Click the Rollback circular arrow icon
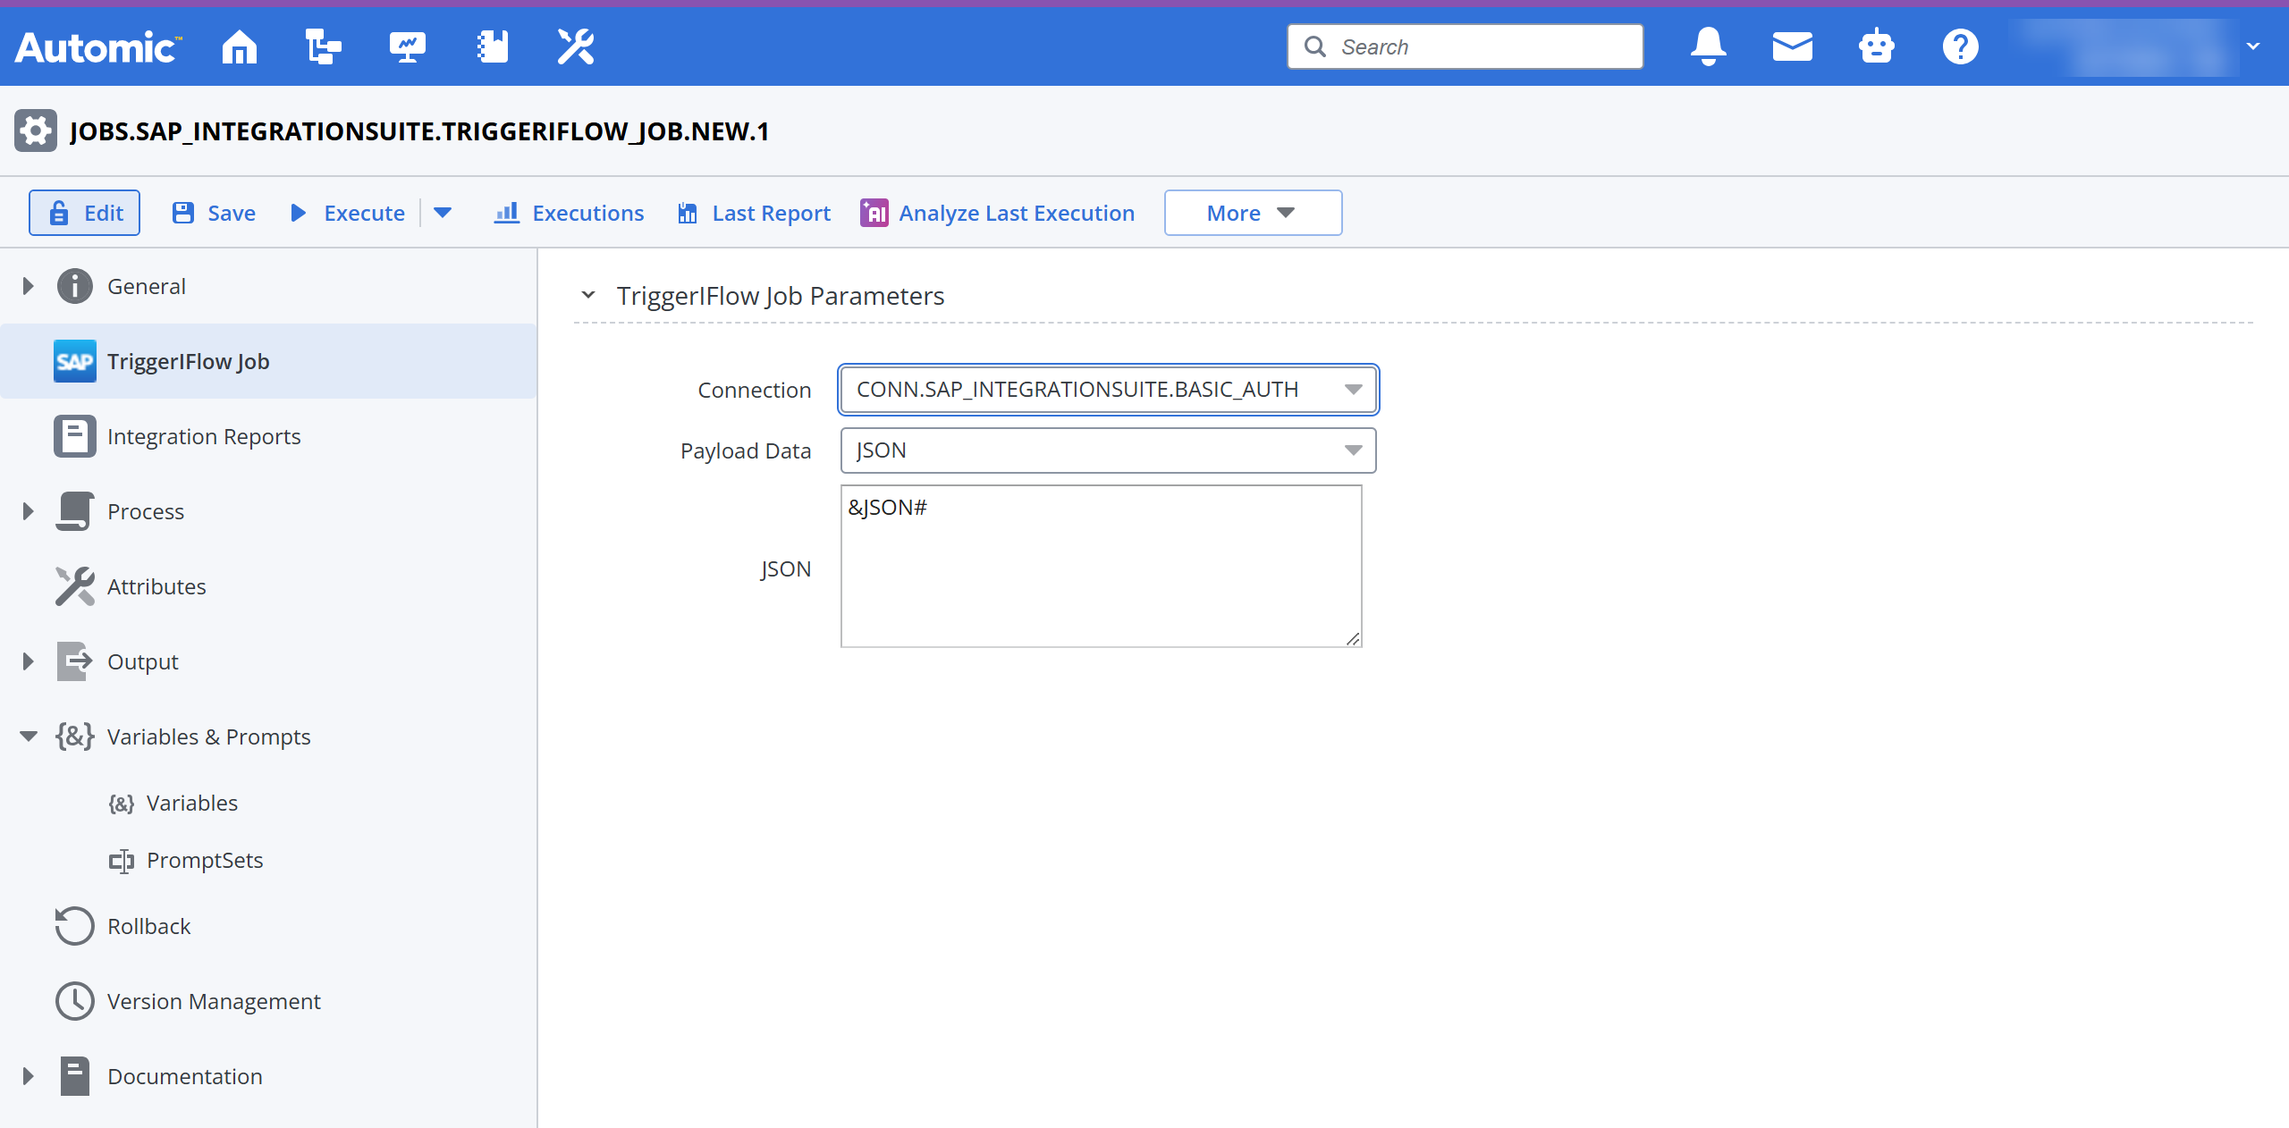 (75, 926)
